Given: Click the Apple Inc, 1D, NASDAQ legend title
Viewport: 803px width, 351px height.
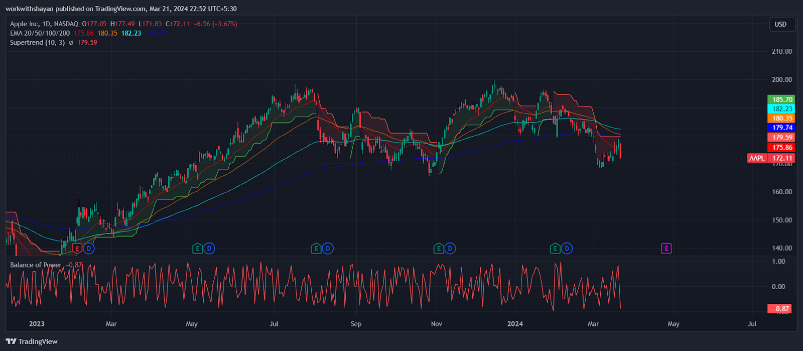Looking at the screenshot, I should (x=44, y=24).
